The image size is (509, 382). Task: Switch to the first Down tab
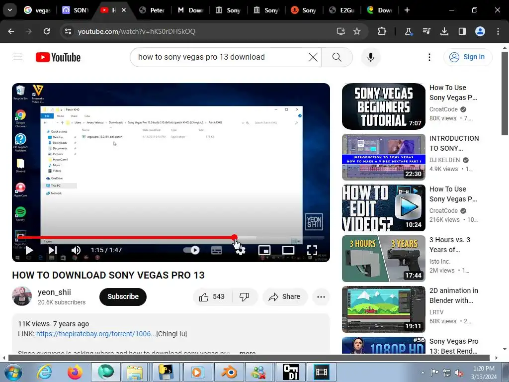click(190, 10)
